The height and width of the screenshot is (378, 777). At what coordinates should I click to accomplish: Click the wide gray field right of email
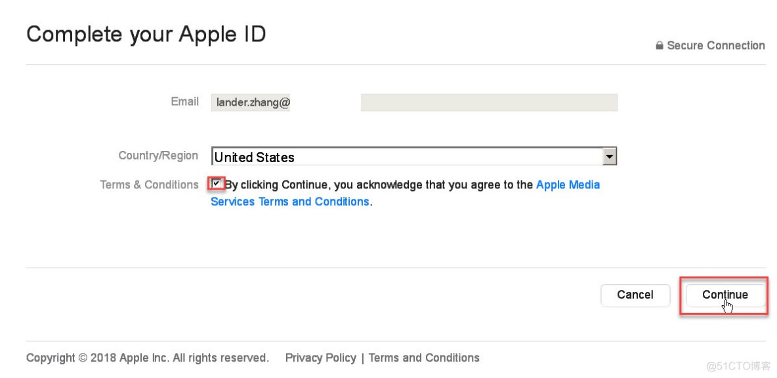pos(489,102)
